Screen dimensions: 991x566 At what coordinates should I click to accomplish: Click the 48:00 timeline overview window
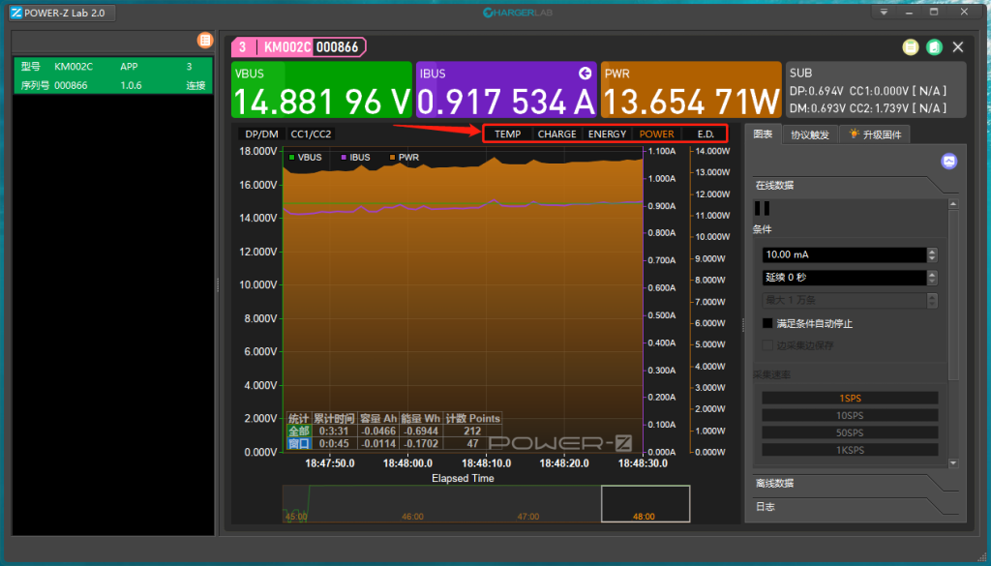tap(646, 503)
